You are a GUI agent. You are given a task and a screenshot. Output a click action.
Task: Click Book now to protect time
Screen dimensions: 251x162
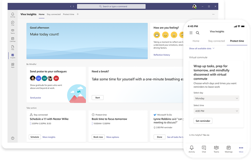click(x=98, y=137)
